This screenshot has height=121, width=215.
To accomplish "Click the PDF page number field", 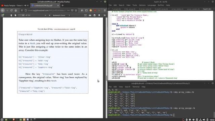I will point(21,15).
